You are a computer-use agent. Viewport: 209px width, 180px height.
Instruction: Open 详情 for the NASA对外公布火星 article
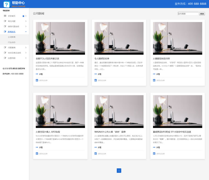pyautogui.click(x=99, y=147)
